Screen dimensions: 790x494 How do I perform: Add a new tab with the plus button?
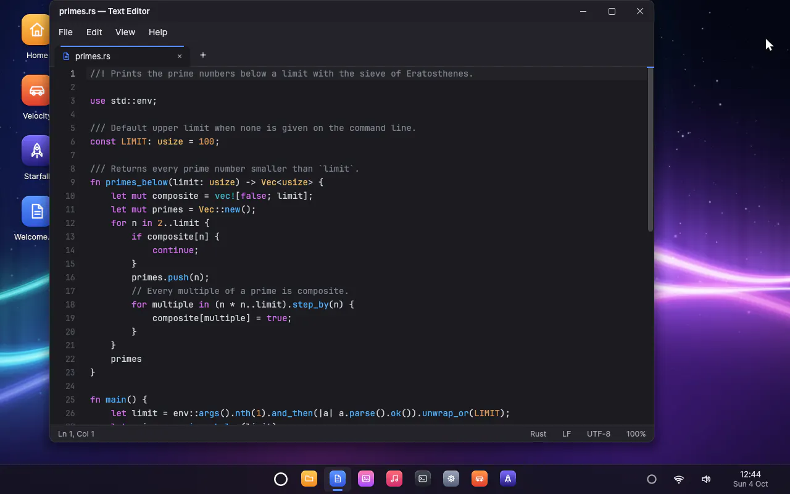coord(202,55)
